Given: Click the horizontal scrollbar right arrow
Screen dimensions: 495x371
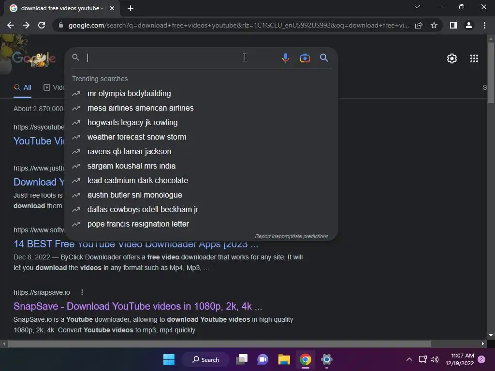Looking at the screenshot, I should pyautogui.click(x=483, y=343).
